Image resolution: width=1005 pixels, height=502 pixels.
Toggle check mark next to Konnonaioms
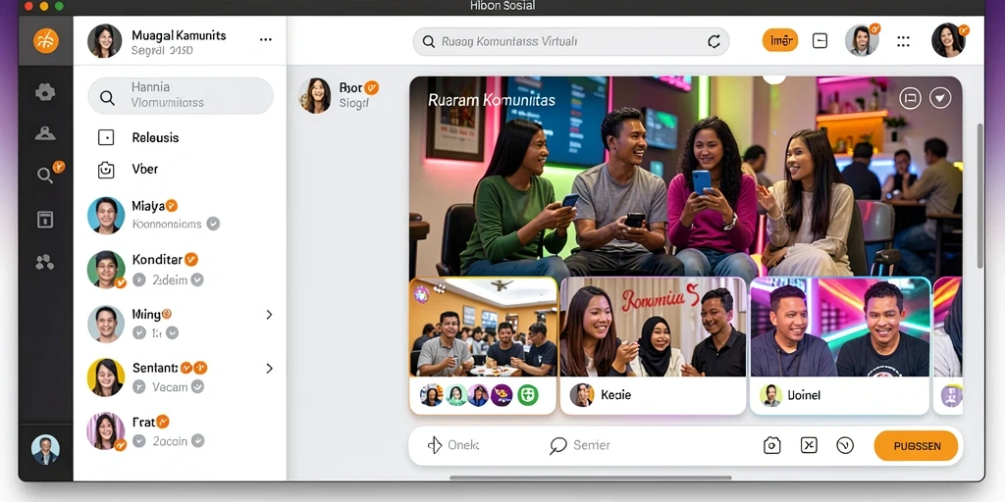coord(213,224)
